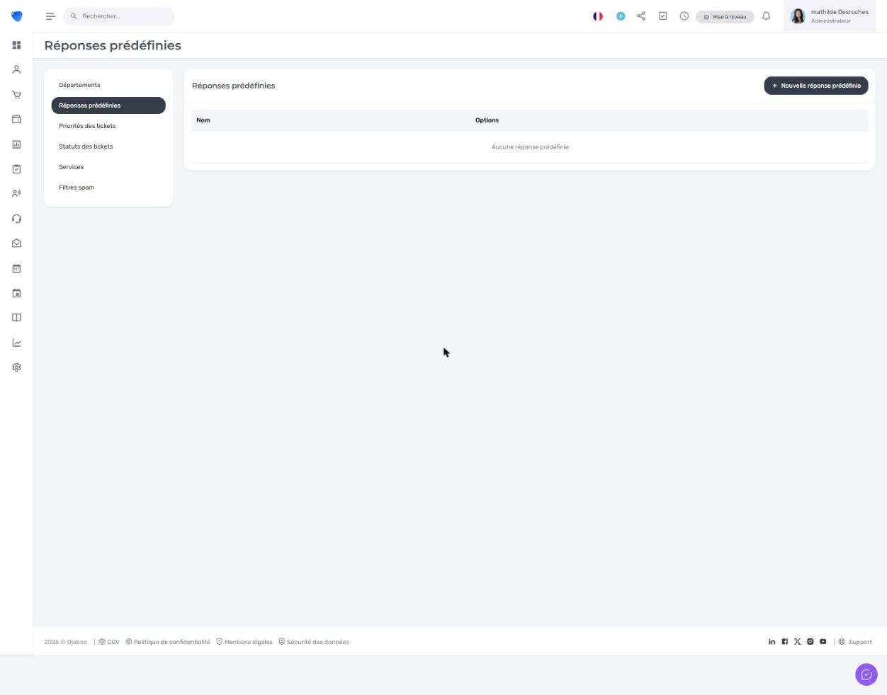Select Services menu item
Image resolution: width=887 pixels, height=695 pixels.
tap(108, 167)
